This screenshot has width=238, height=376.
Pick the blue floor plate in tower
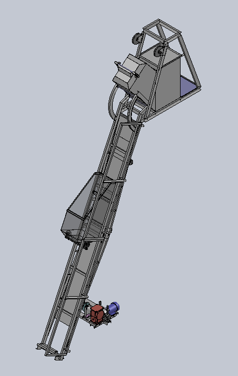click(188, 86)
